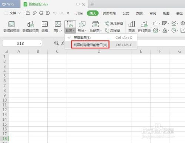Select row 18 header

tap(4, 139)
